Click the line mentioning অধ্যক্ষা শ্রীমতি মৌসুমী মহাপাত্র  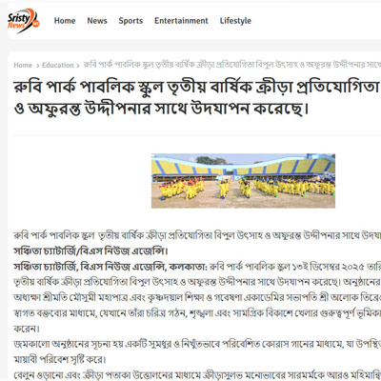(197, 297)
